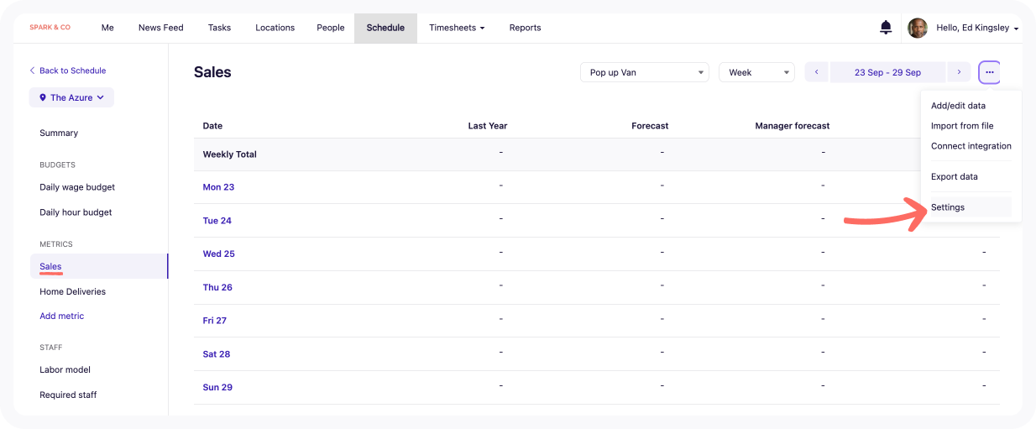Open Labor model in sidebar

point(65,369)
